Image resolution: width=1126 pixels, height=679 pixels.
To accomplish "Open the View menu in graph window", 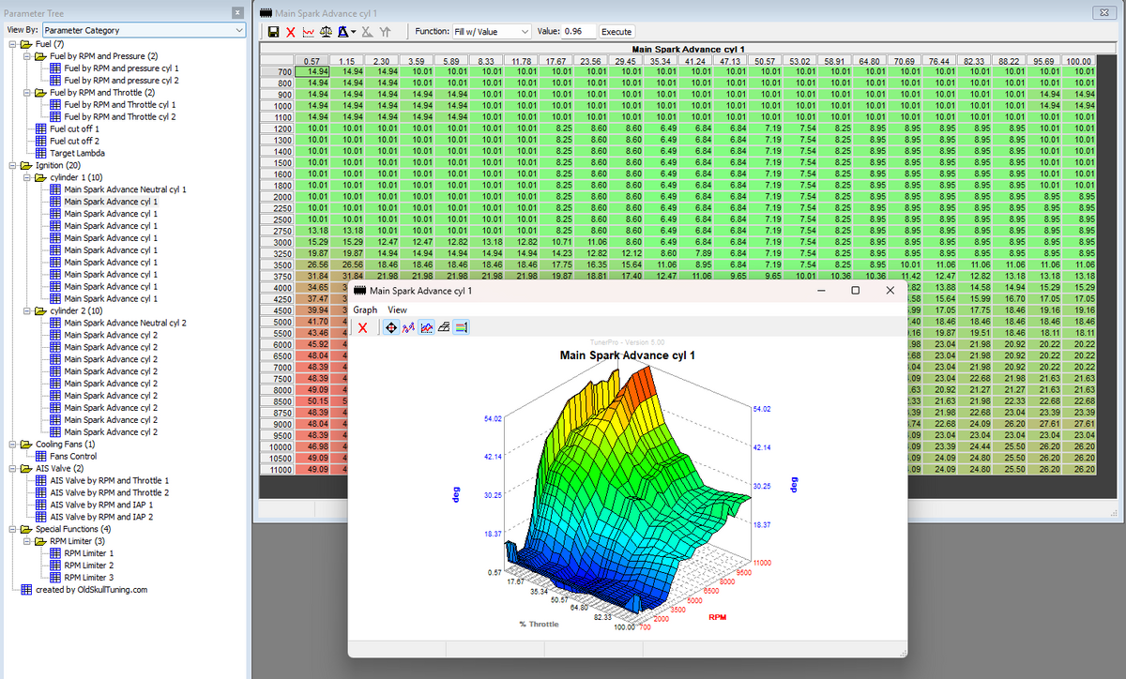I will (x=398, y=309).
